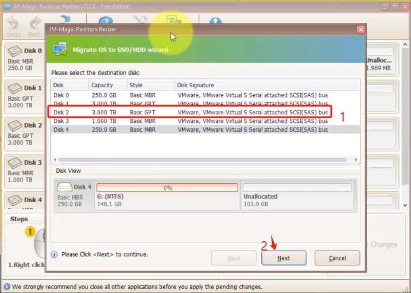Click 'Unallocated' label in Disk View
Screen dimensions: 411x293
260,196
